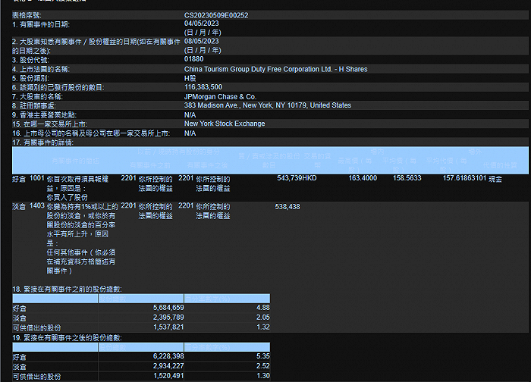Select lending pool total 1,537,821 before event

(168, 327)
